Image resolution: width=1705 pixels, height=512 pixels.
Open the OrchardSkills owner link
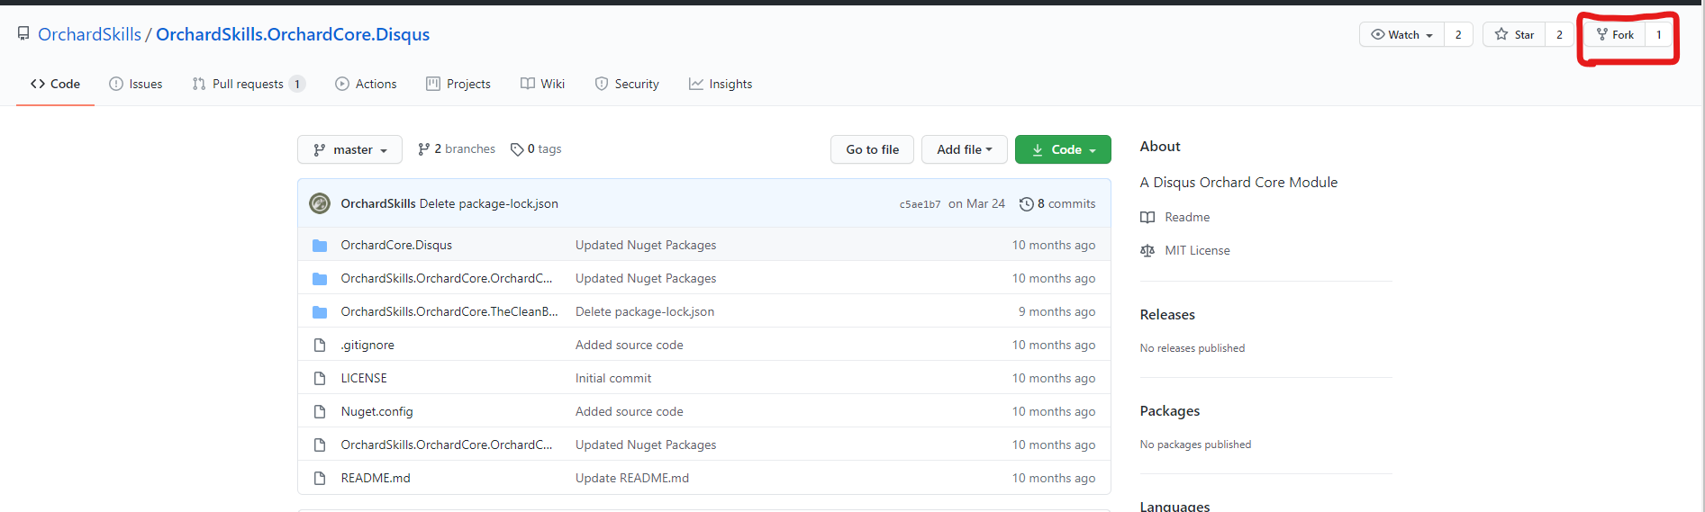[89, 34]
